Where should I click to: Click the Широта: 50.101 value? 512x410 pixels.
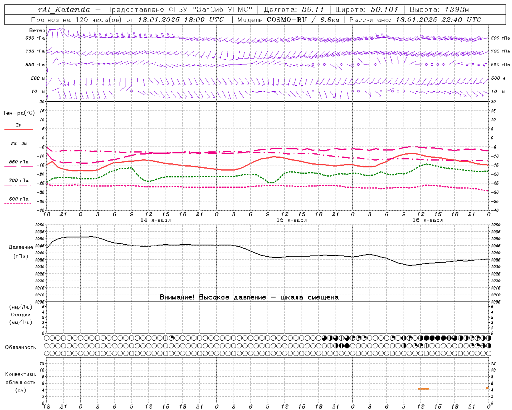coord(367,10)
